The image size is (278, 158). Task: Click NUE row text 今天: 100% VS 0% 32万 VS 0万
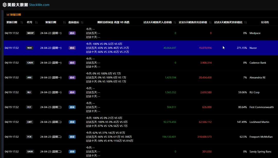(104, 44)
